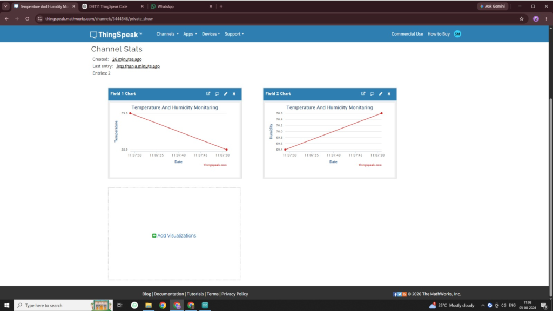Click 69.4 data point on Humidity chart
Image resolution: width=553 pixels, height=311 pixels.
click(x=285, y=150)
